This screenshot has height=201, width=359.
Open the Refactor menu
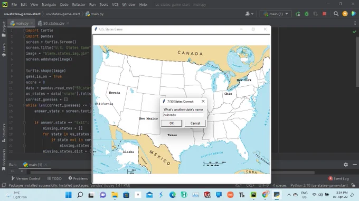click(79, 5)
